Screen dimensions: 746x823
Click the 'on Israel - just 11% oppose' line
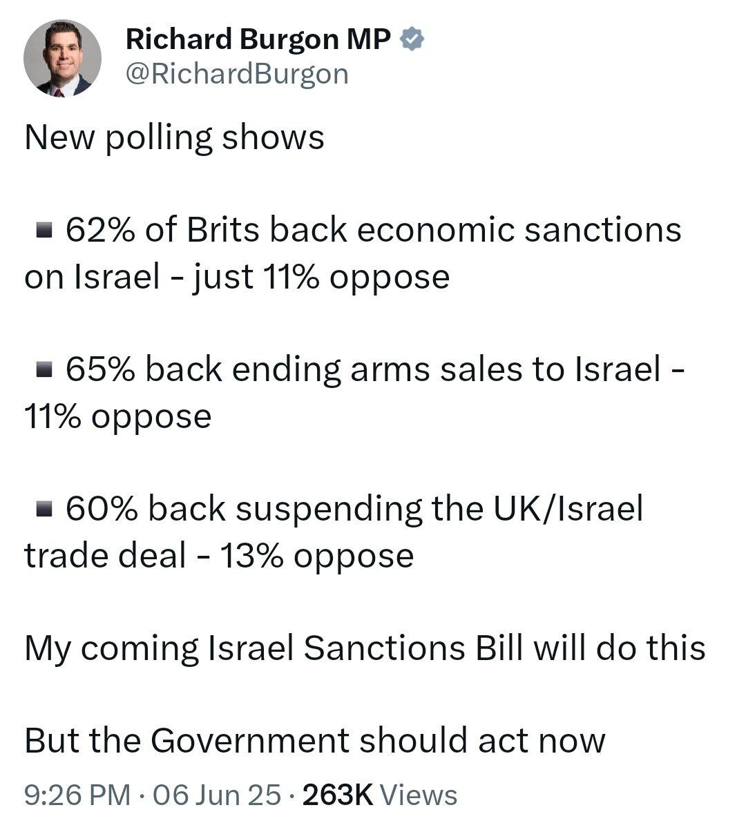[237, 277]
